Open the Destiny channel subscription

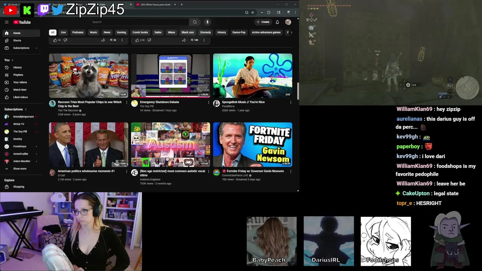[22, 139]
